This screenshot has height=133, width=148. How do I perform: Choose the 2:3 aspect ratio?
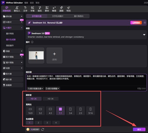80,111
